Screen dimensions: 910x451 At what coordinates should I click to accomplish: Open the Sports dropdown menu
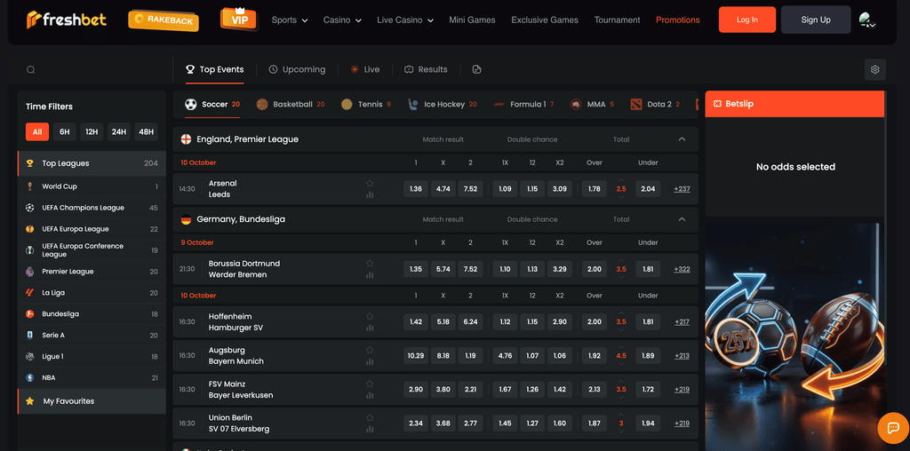pyautogui.click(x=289, y=20)
